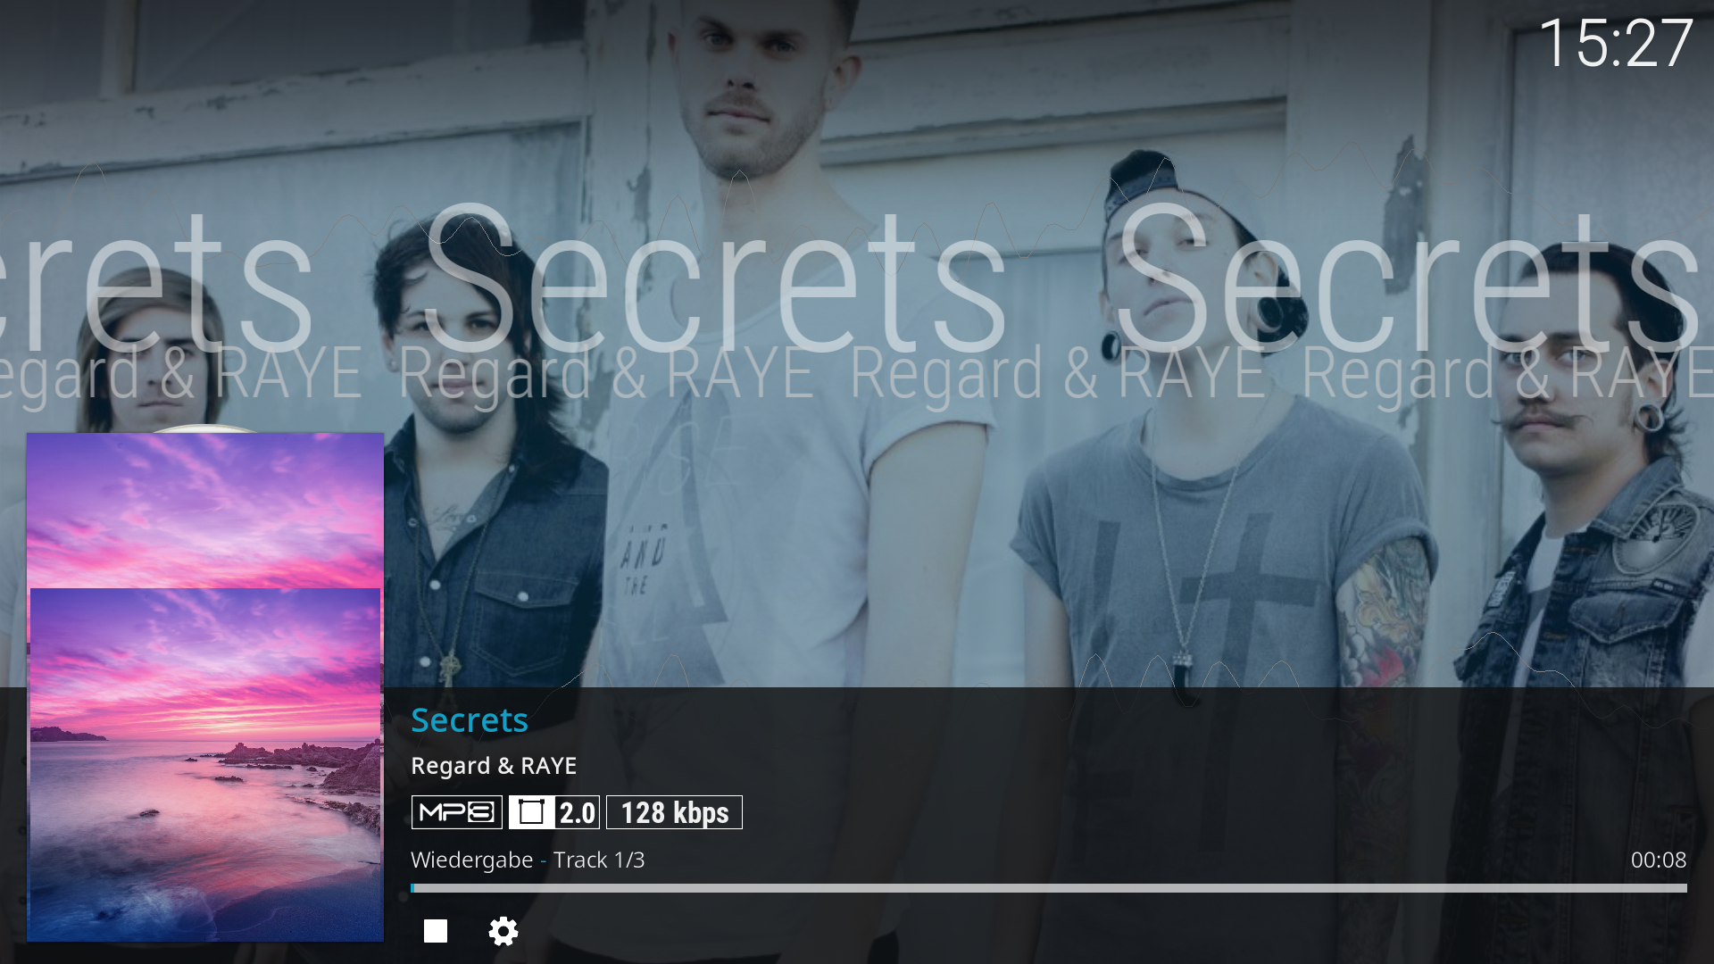Click the disc art peeking above the cover
Screen dimensions: 1714x964
[x=205, y=429]
